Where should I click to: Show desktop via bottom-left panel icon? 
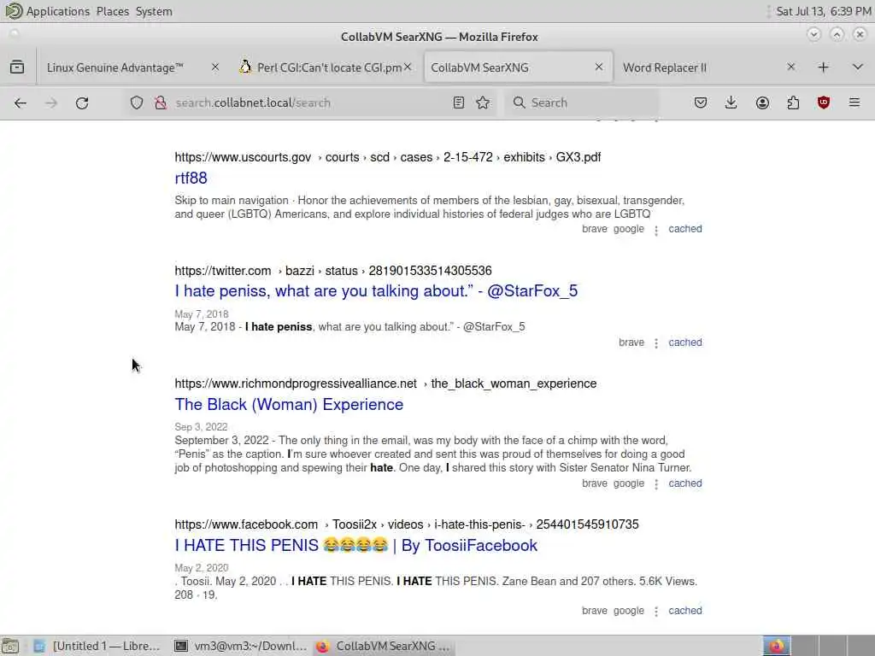coord(10,646)
